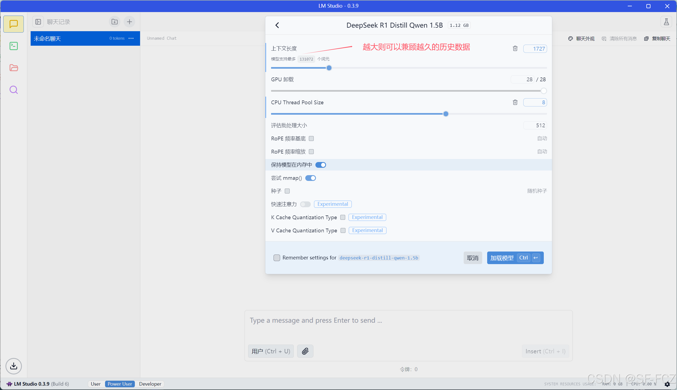The width and height of the screenshot is (677, 390).
Task: Toggle Keep Model in Memory switch
Action: click(321, 165)
